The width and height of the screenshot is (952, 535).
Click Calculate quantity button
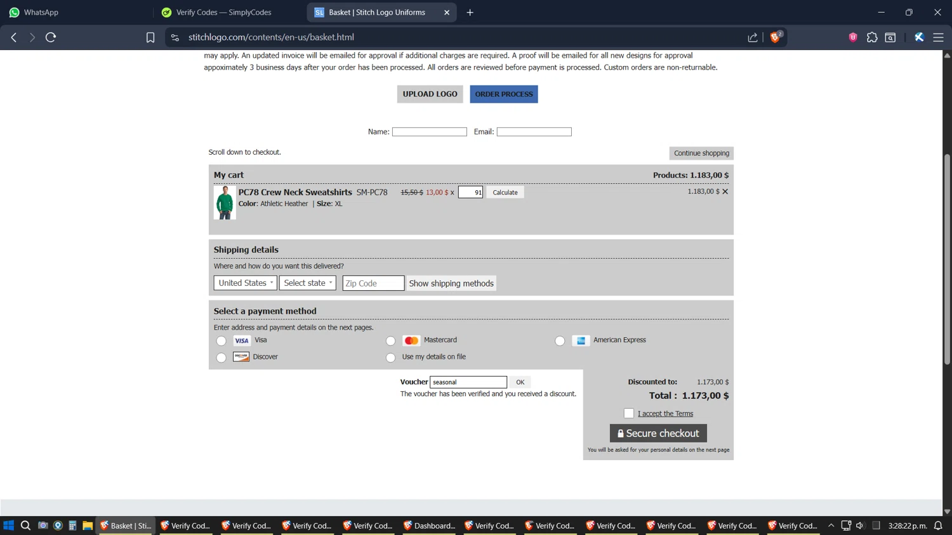pyautogui.click(x=505, y=192)
